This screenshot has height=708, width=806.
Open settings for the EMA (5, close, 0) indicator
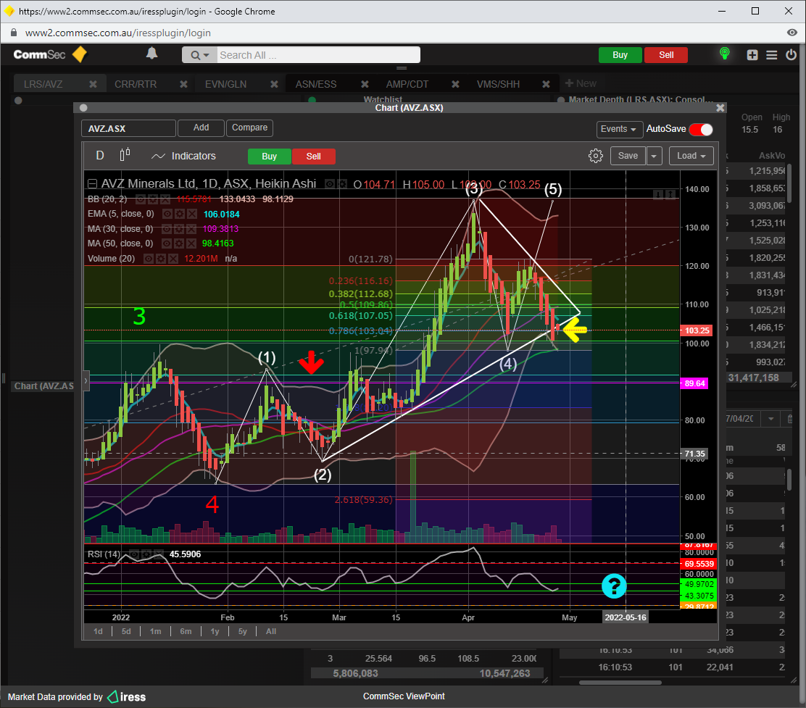click(180, 214)
